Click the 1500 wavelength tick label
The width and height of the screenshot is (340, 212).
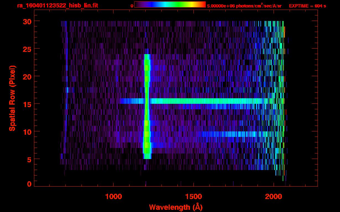point(193,197)
